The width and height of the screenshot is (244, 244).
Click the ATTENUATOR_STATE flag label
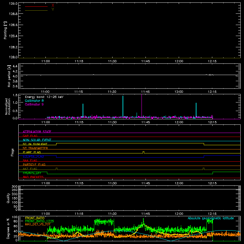tap(37, 132)
